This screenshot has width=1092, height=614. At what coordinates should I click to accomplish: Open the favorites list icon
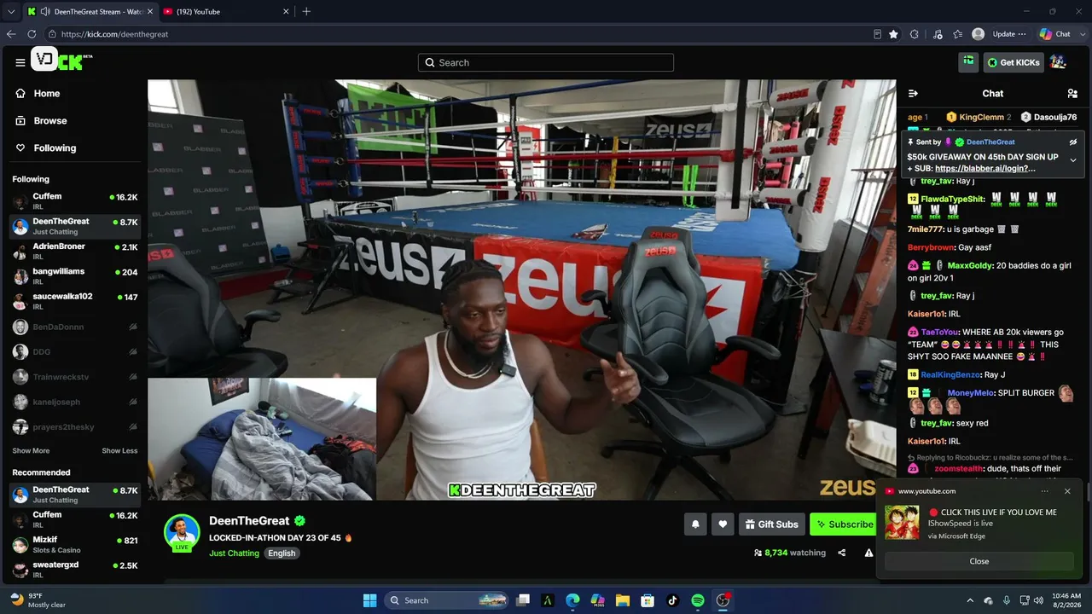point(958,34)
